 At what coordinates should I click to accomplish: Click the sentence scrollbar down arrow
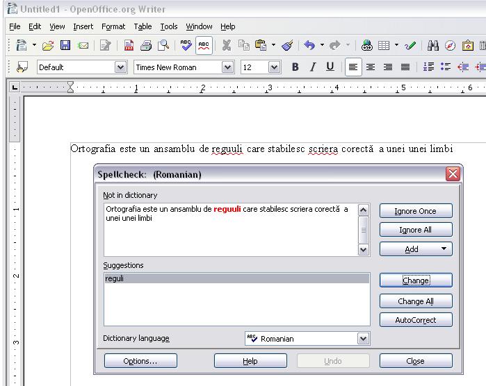pyautogui.click(x=363, y=249)
